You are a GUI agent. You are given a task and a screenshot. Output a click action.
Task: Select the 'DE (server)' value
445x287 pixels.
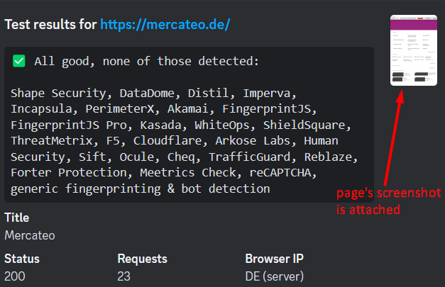tap(275, 276)
